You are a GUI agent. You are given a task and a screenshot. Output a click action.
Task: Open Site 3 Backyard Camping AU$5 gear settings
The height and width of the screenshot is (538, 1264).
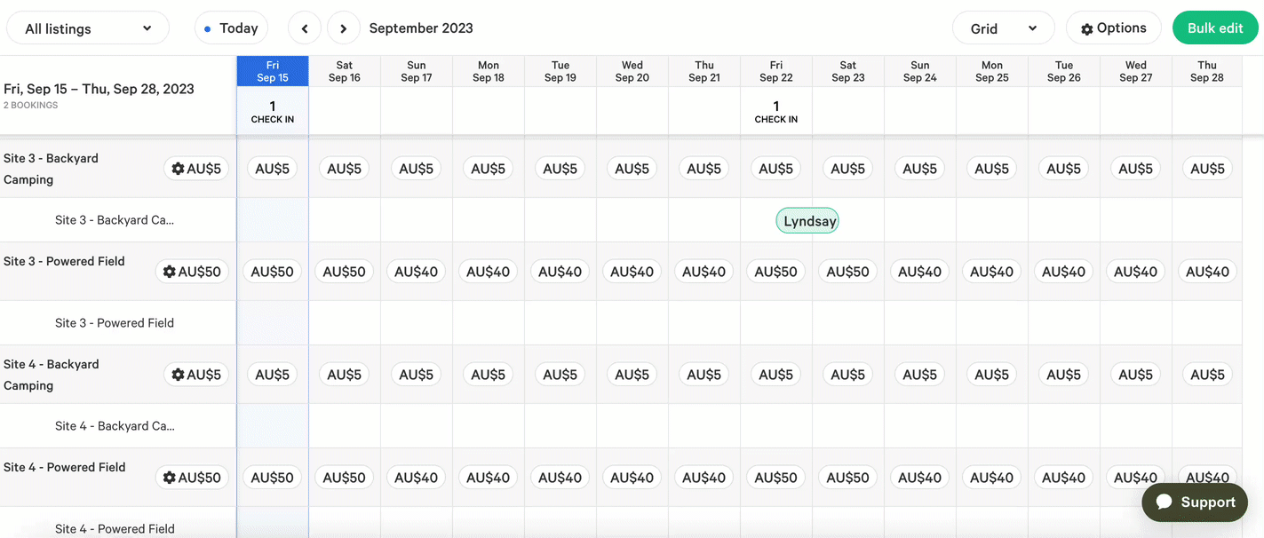[196, 169]
